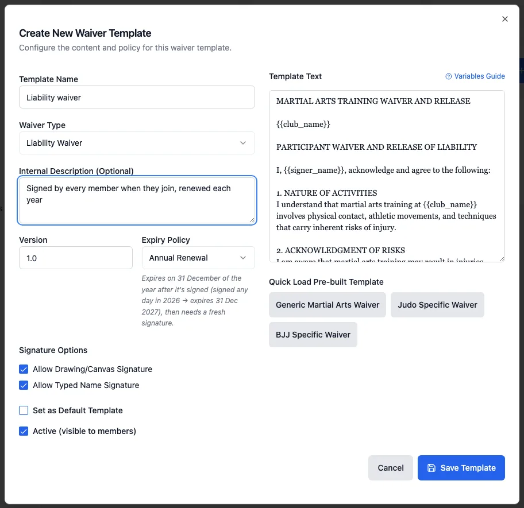524x508 pixels.
Task: Click the Quick Load Pre-built Template label
Action: (326, 282)
